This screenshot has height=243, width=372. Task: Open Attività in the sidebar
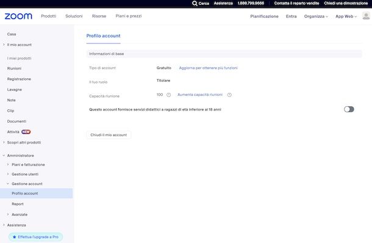point(13,132)
